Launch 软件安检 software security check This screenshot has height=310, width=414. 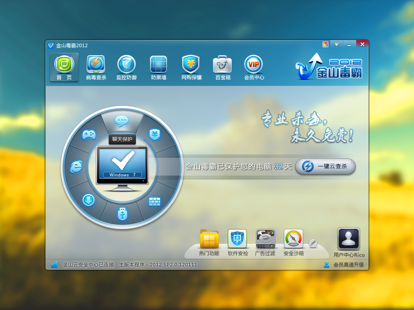click(237, 239)
